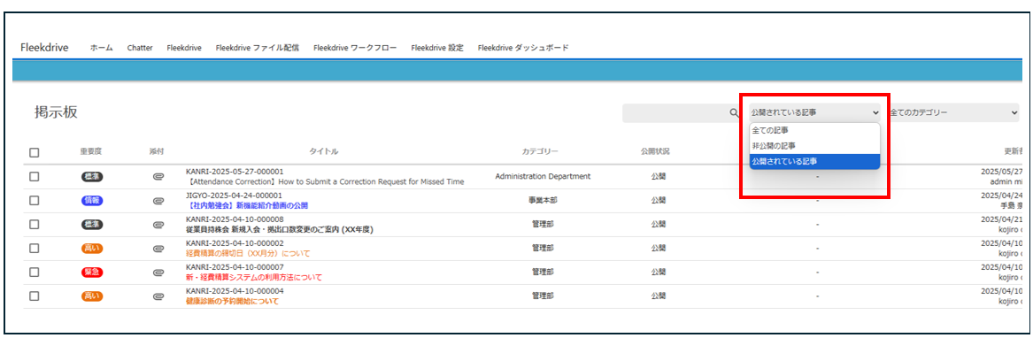Click the 公開状況 column header
Viewport: 1033px width, 338px height.
pos(655,151)
